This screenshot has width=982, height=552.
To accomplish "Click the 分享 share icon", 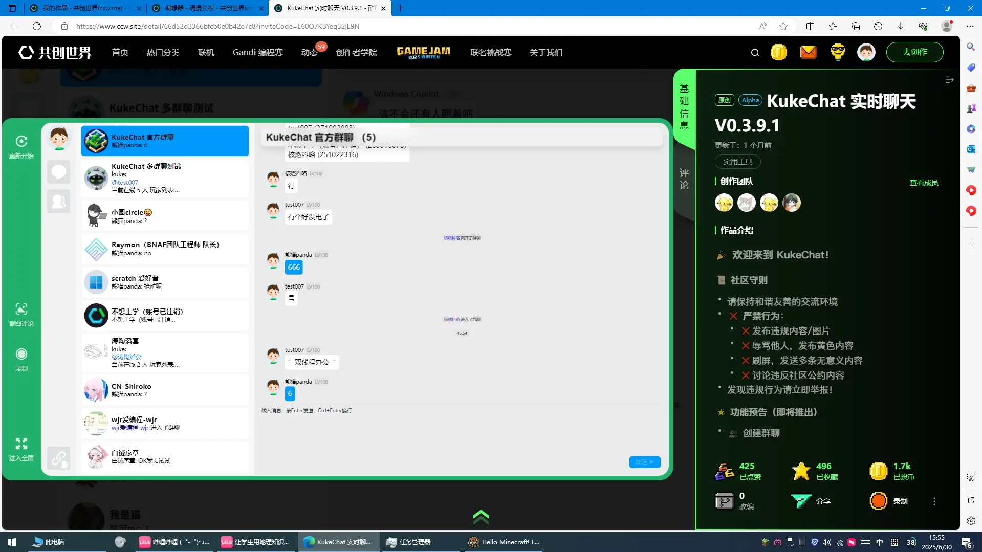I will [x=801, y=501].
